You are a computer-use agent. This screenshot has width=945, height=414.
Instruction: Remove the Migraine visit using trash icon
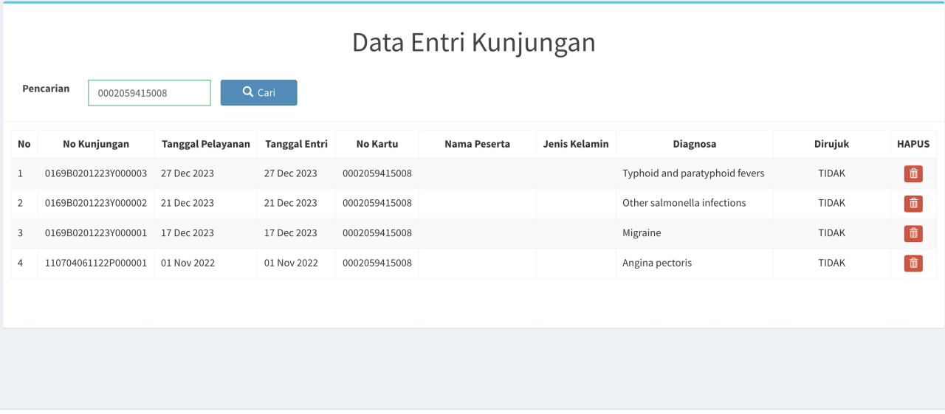[913, 233]
